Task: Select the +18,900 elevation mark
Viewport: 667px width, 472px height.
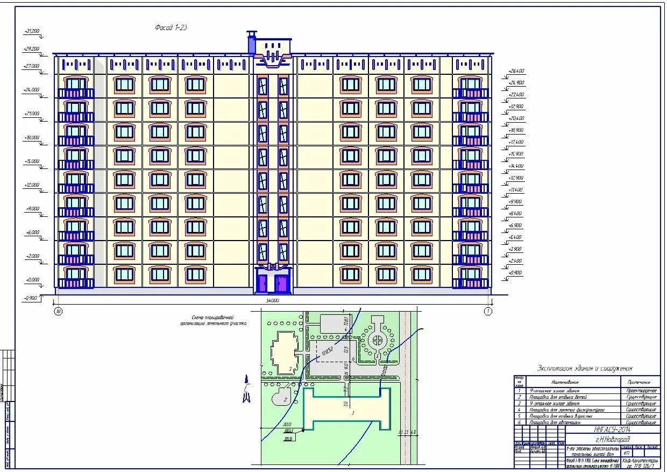Action: click(x=516, y=130)
